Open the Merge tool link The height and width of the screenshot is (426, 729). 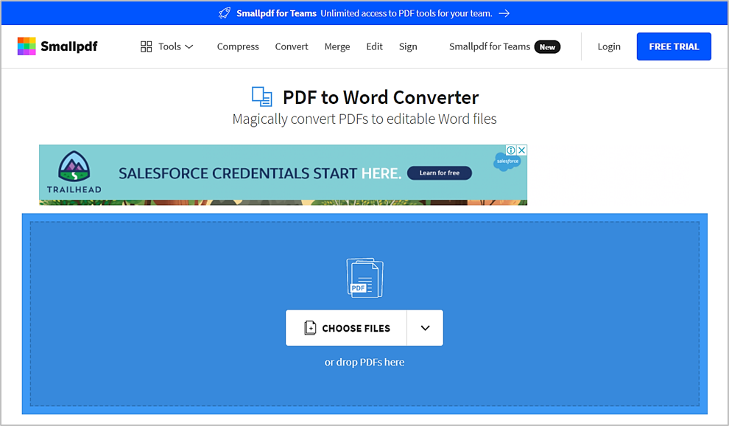[x=337, y=46]
